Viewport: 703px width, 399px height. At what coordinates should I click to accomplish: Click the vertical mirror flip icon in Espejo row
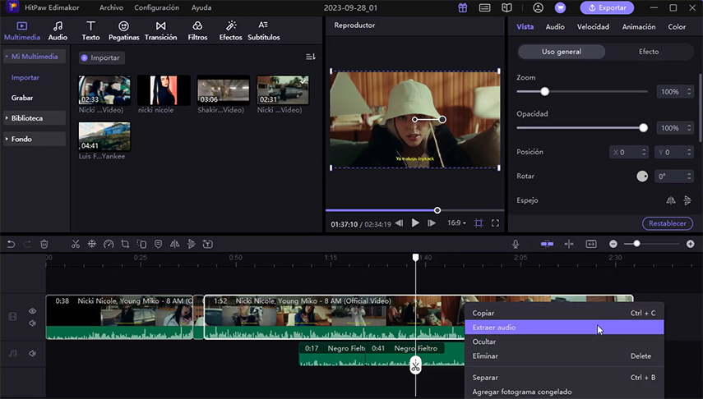point(687,200)
